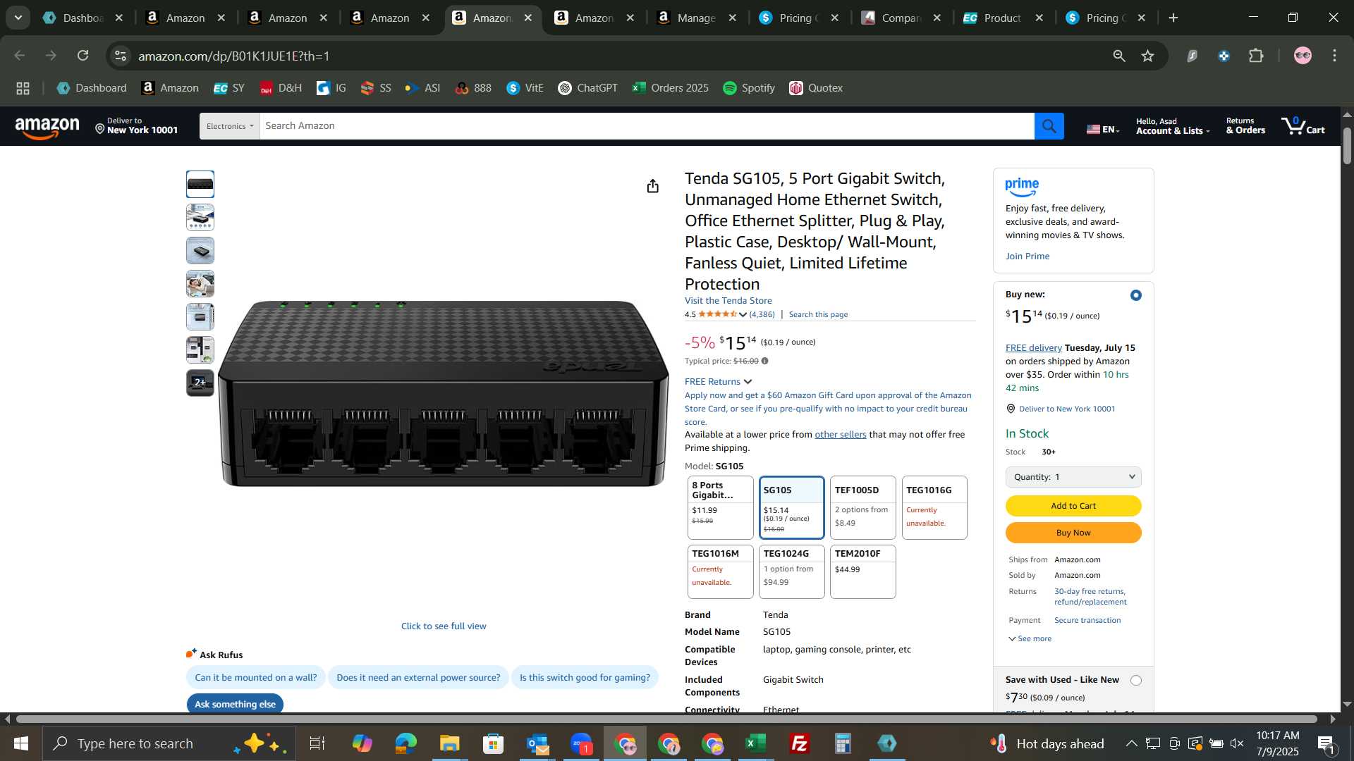Open a new browser tab

coord(1173,18)
